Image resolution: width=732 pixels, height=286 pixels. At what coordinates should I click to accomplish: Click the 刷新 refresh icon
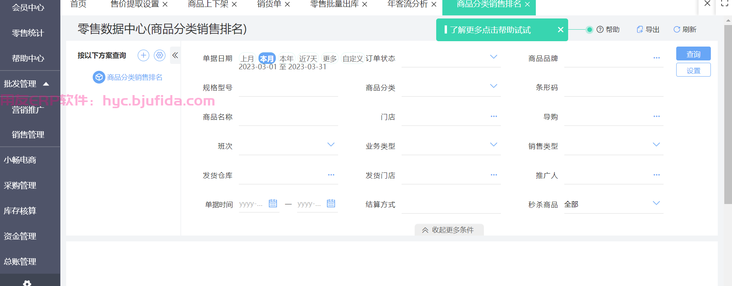point(677,30)
